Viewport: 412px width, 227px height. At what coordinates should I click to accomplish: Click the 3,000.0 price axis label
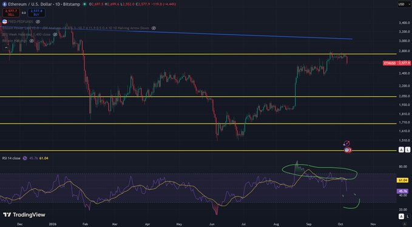(404, 41)
